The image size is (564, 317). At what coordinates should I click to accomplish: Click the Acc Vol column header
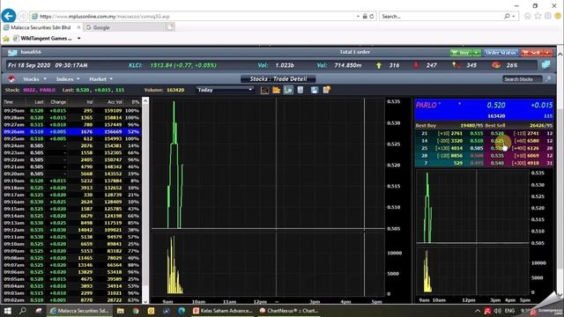pos(115,102)
